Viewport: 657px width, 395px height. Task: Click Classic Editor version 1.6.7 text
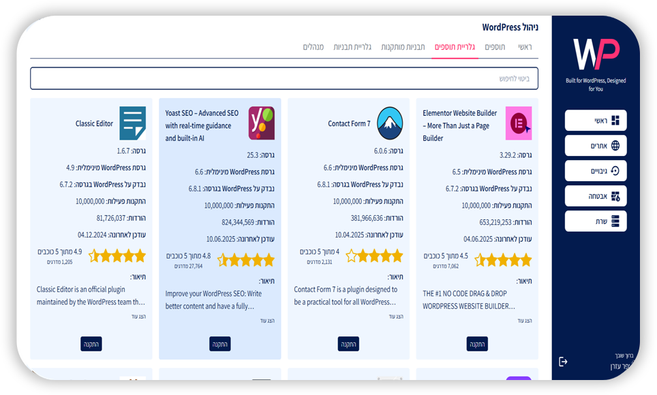click(x=131, y=151)
